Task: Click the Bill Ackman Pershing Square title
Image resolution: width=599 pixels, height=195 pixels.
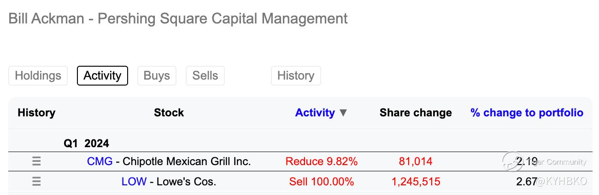Action: (x=178, y=19)
